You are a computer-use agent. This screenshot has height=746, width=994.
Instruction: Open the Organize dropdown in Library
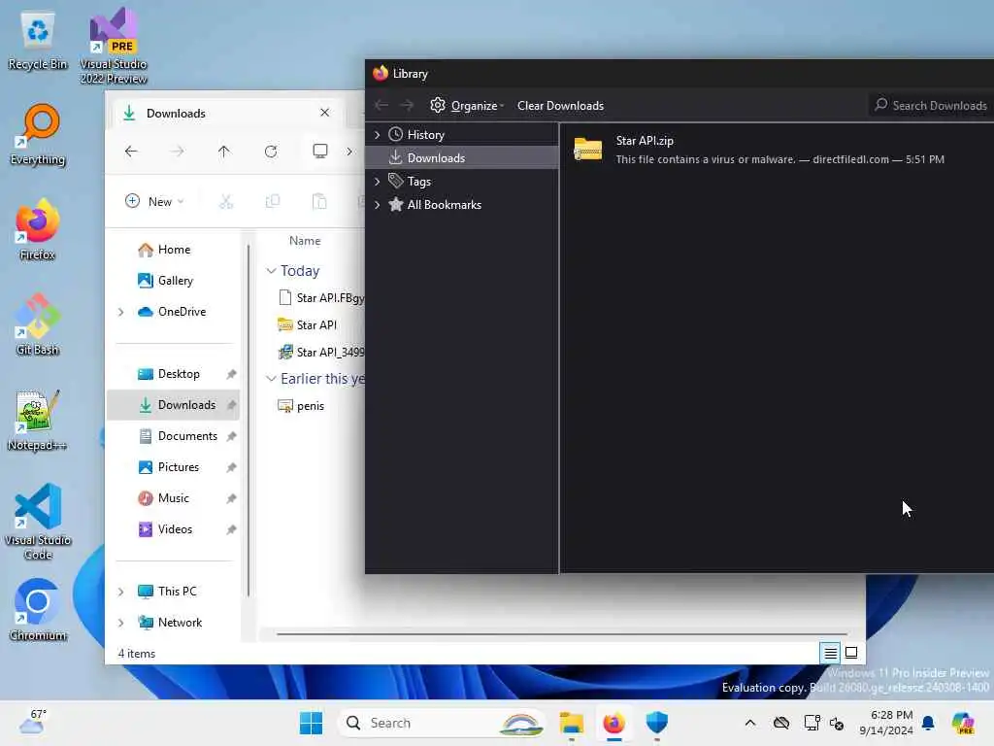click(467, 105)
